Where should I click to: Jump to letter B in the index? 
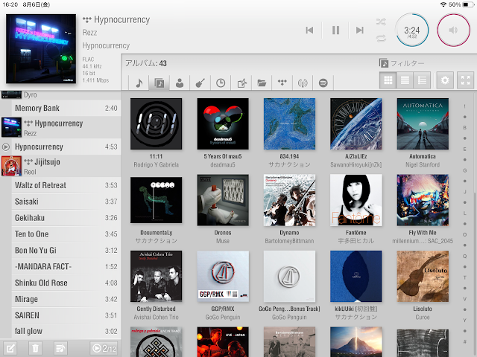click(464, 127)
